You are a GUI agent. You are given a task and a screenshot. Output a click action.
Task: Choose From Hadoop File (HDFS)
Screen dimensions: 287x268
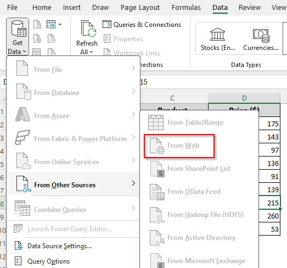point(199,215)
